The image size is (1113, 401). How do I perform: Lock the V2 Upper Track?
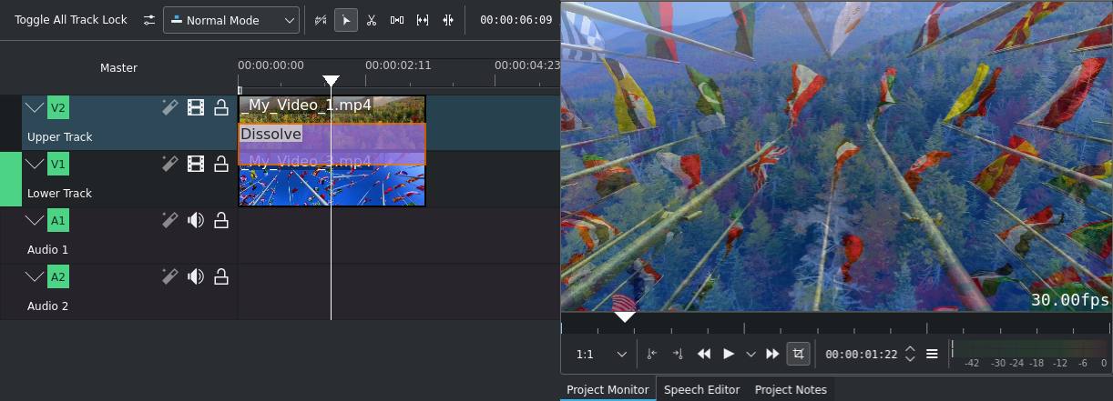tap(220, 108)
